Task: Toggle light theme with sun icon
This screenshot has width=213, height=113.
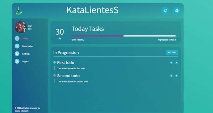Action: pyautogui.click(x=165, y=11)
